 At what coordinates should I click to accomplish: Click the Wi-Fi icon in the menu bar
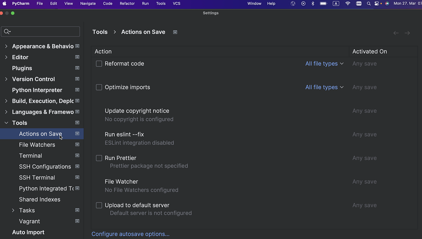348,4
